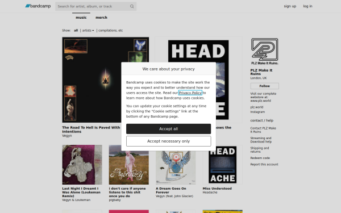Open The Road To Hell album cover
The height and width of the screenshot is (213, 341).
[x=106, y=80]
